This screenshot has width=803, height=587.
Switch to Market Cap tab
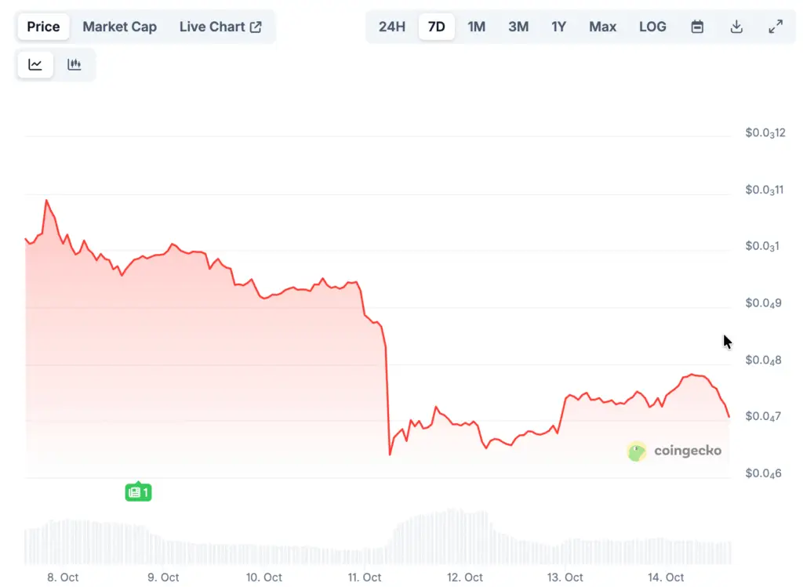tap(119, 27)
